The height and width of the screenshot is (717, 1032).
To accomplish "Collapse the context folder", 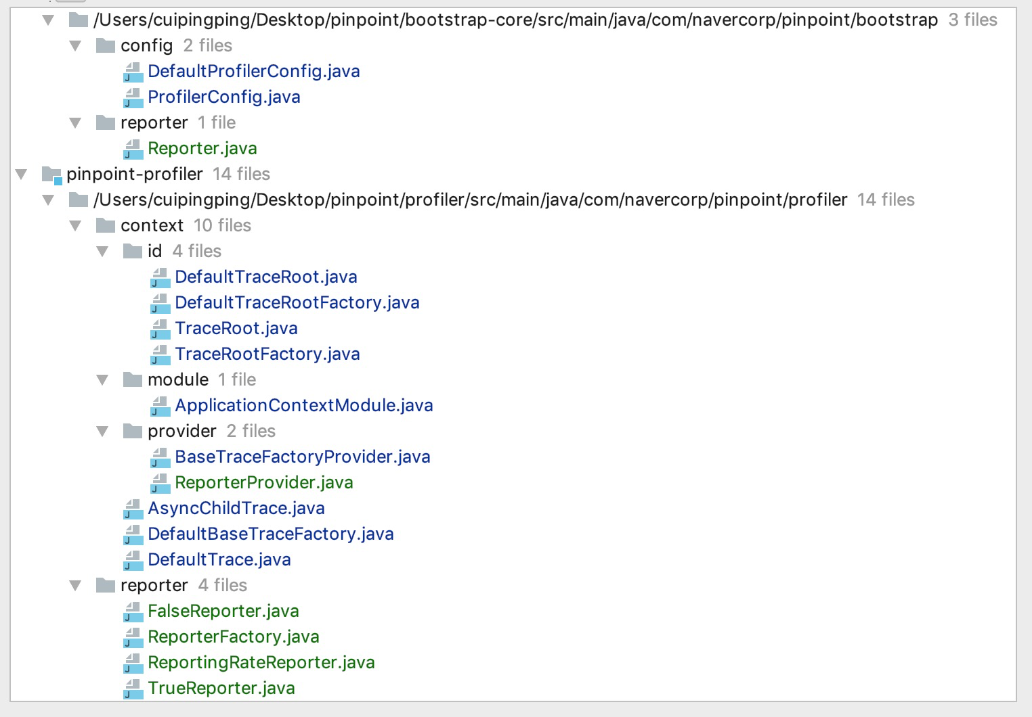I will tap(75, 226).
